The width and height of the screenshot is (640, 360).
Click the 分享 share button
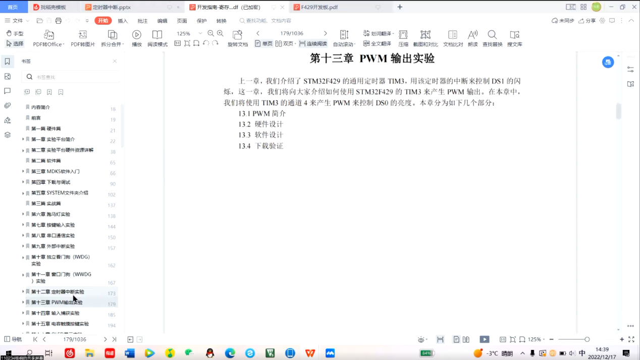coord(588,21)
